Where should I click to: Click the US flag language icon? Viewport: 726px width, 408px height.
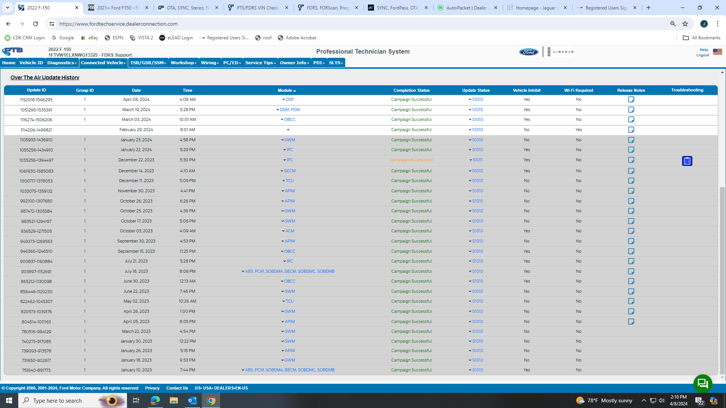coord(717,52)
